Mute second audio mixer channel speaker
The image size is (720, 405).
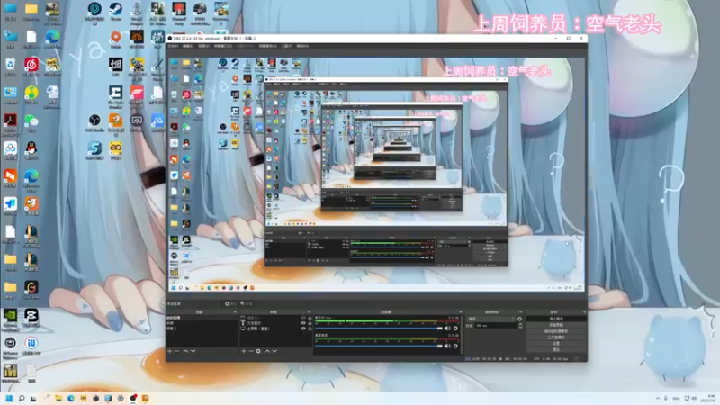tap(447, 346)
